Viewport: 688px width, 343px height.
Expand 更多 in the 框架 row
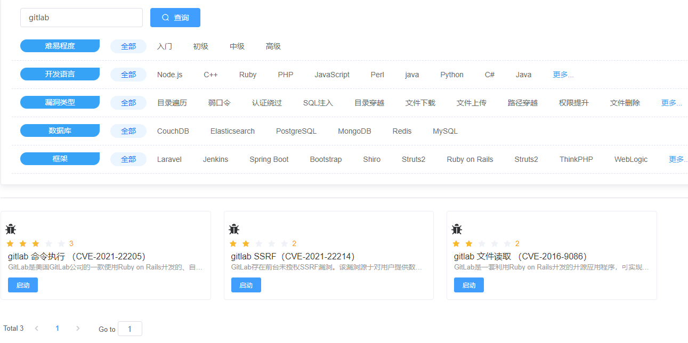pos(678,159)
